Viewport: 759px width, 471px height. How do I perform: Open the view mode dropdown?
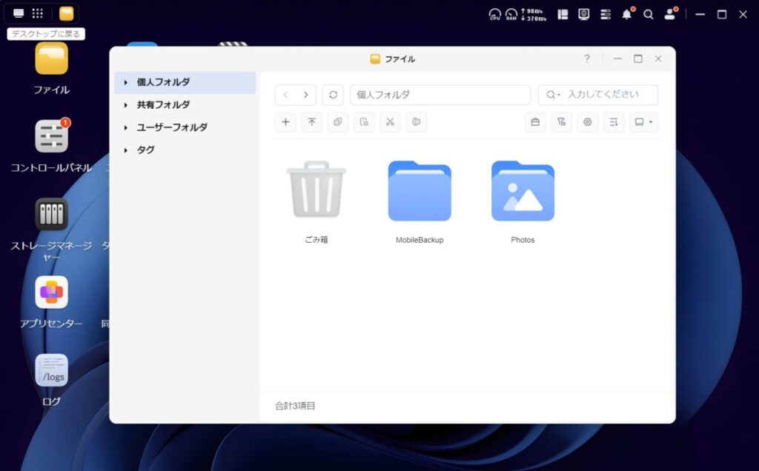click(x=643, y=122)
